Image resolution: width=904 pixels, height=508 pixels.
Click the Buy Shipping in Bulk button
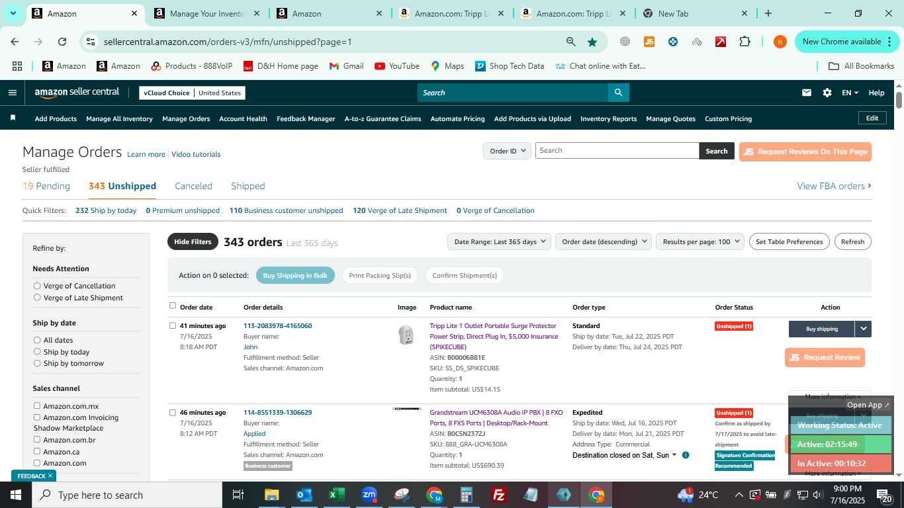click(x=295, y=275)
